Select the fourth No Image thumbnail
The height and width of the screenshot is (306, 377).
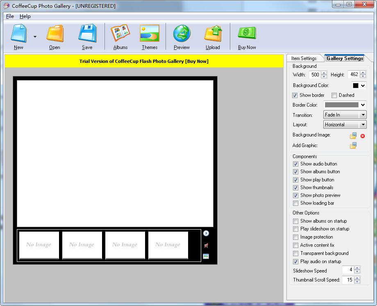(x=168, y=245)
